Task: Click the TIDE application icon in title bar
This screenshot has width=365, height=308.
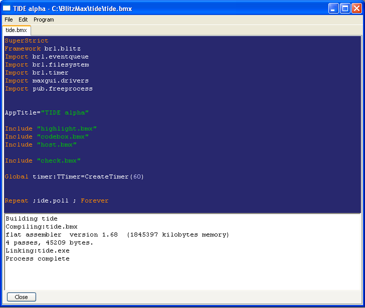Action: pos(7,8)
